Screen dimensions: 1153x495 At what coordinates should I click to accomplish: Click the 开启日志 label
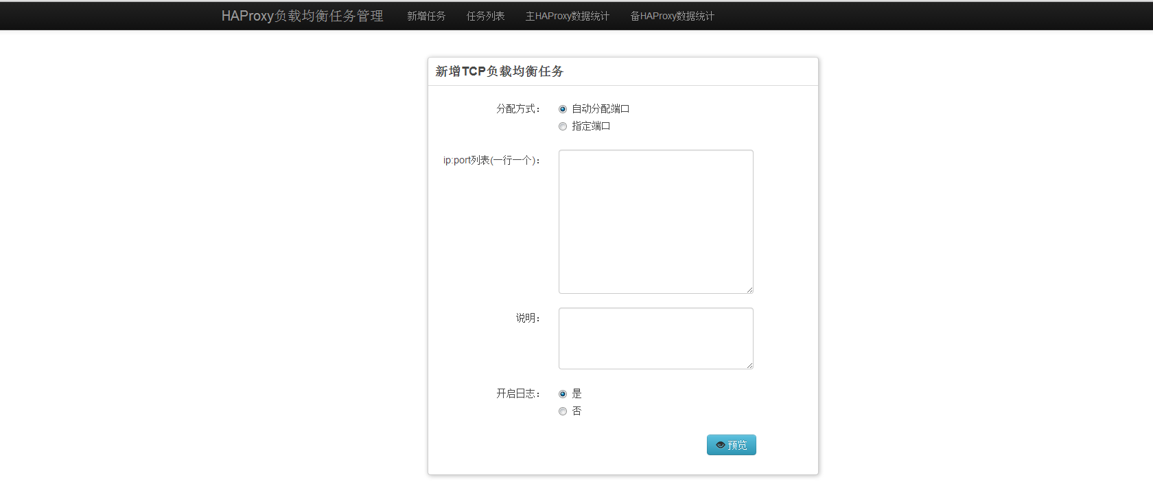coord(519,393)
